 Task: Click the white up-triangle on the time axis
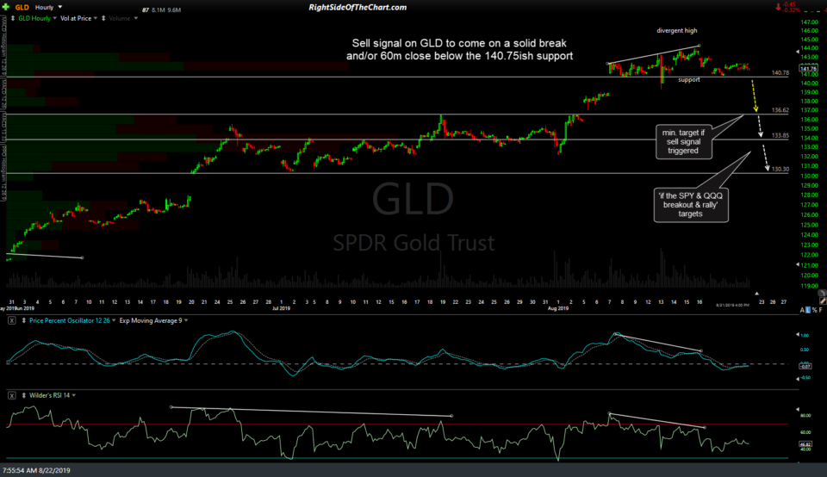click(x=756, y=294)
